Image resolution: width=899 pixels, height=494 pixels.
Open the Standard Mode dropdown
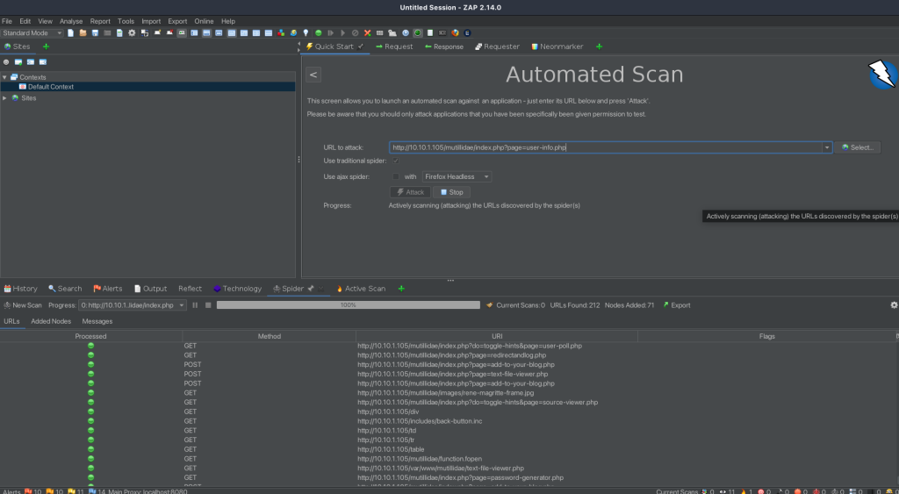click(x=32, y=33)
